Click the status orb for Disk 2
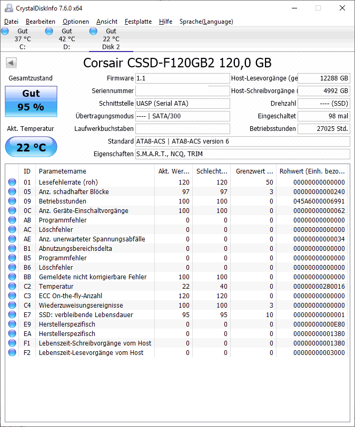The width and height of the screenshot is (355, 427). coord(93,32)
